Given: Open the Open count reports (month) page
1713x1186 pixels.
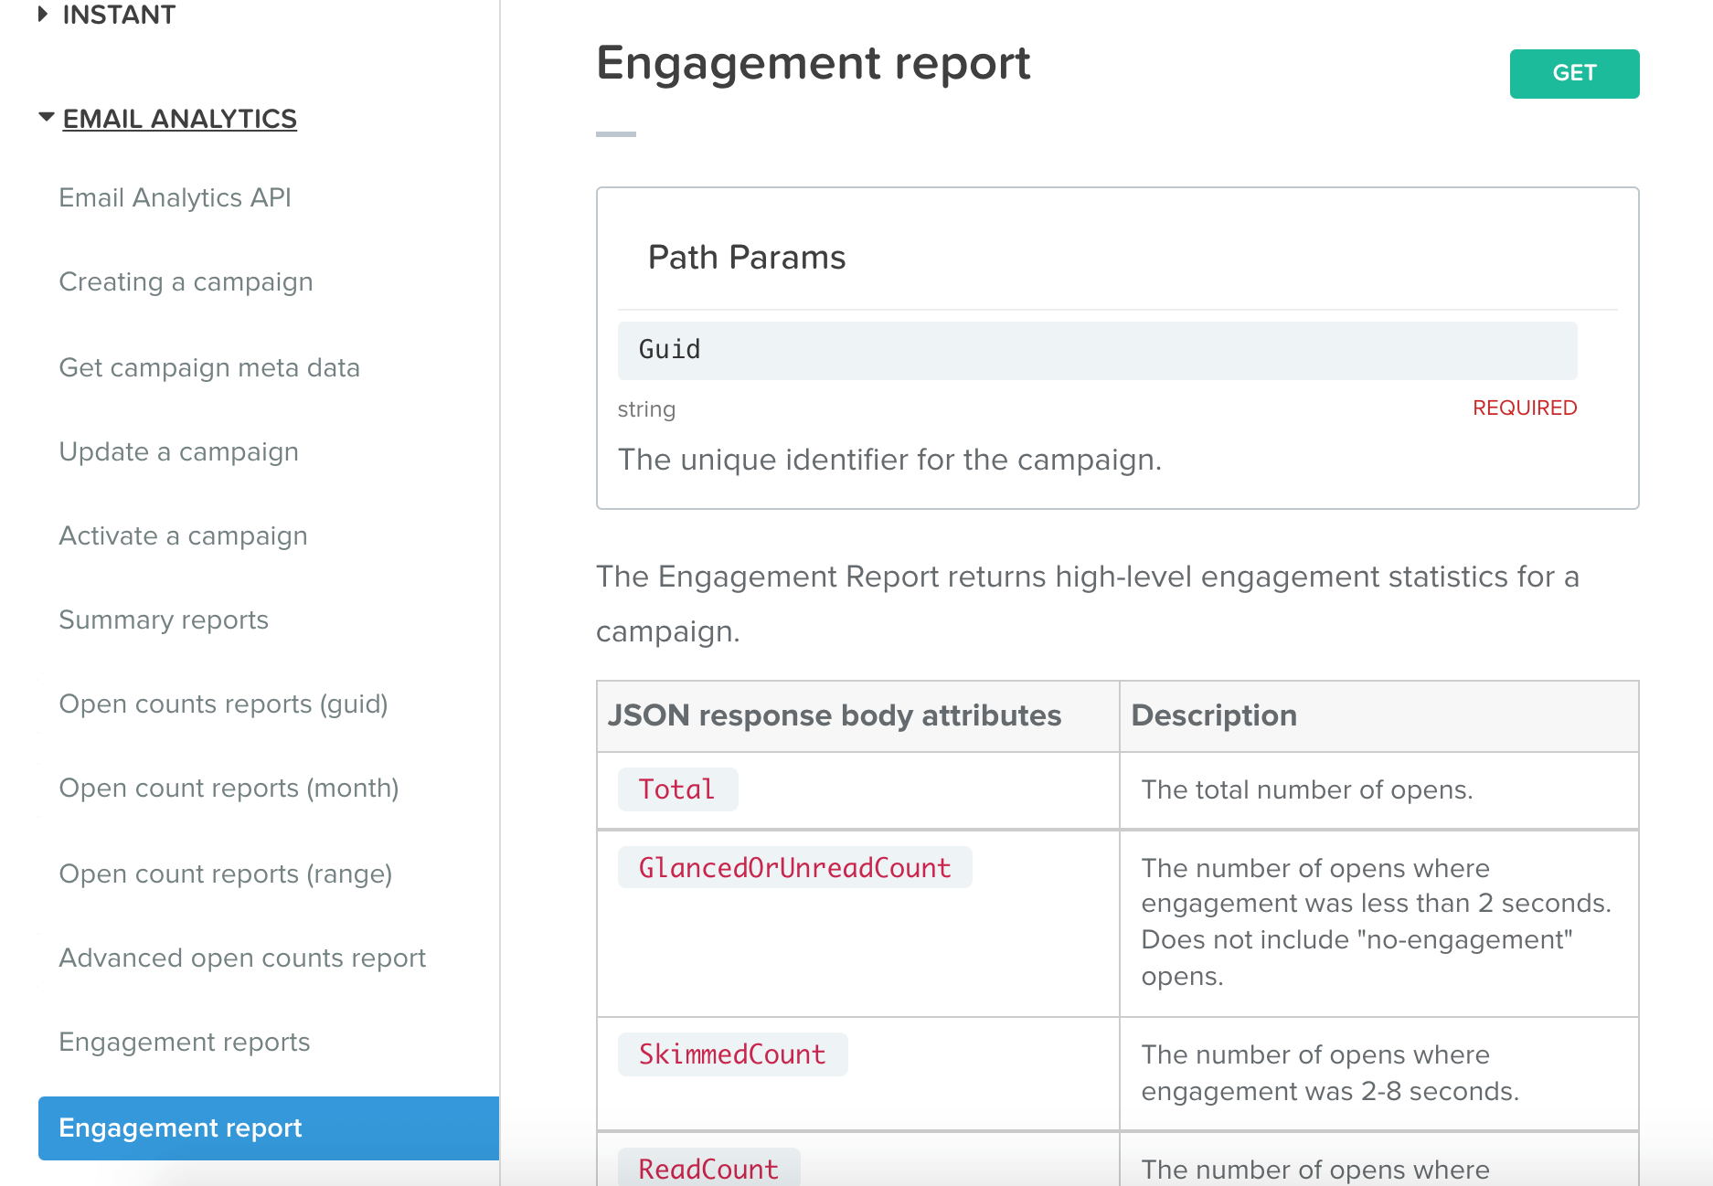Looking at the screenshot, I should [x=229, y=788].
